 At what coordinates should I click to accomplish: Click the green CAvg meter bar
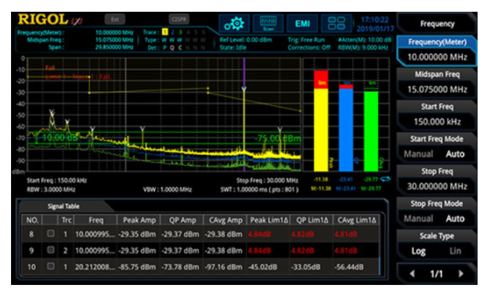tap(371, 131)
